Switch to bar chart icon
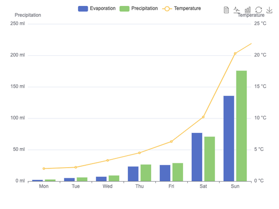 (x=248, y=10)
